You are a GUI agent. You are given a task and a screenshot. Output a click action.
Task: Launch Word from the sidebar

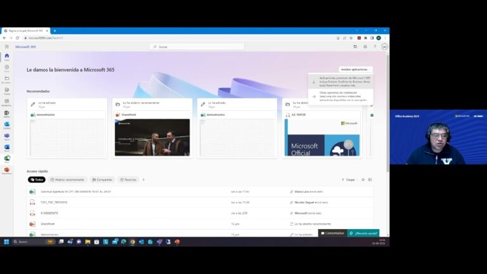(x=7, y=148)
